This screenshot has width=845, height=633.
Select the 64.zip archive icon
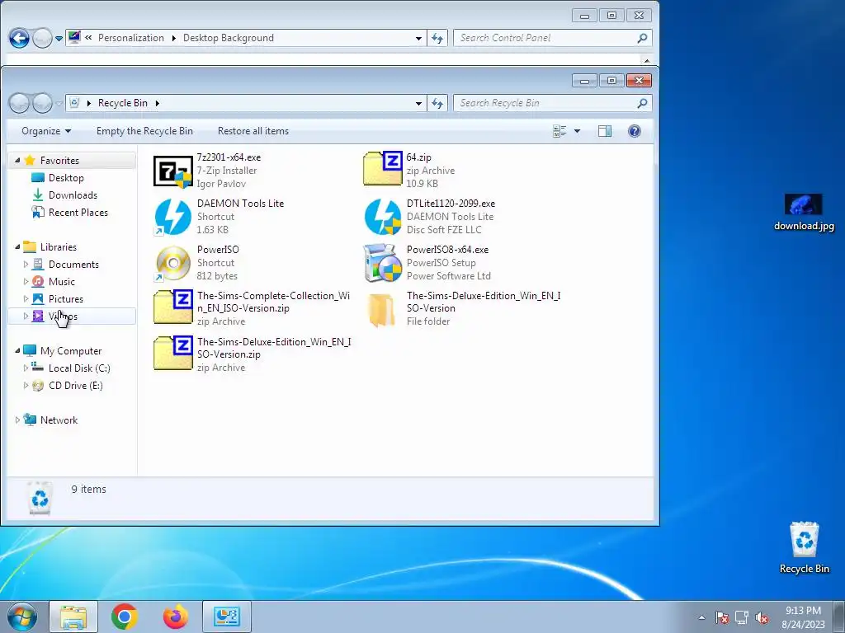(383, 169)
